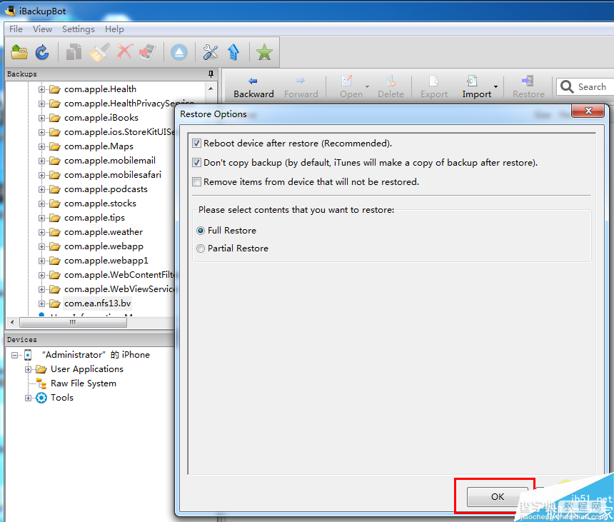Click the Open file toolbar button

point(351,87)
